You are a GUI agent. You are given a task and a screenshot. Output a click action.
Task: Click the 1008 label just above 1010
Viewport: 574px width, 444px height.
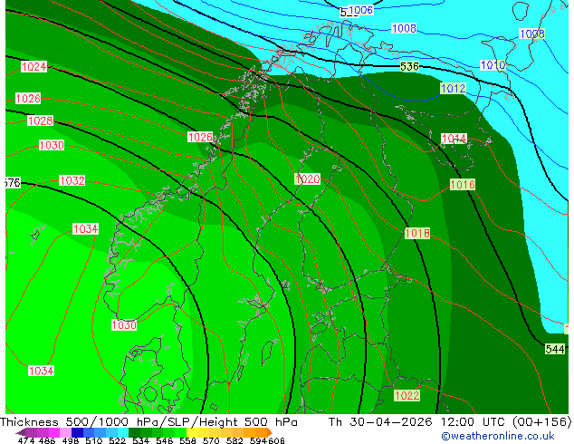point(532,34)
